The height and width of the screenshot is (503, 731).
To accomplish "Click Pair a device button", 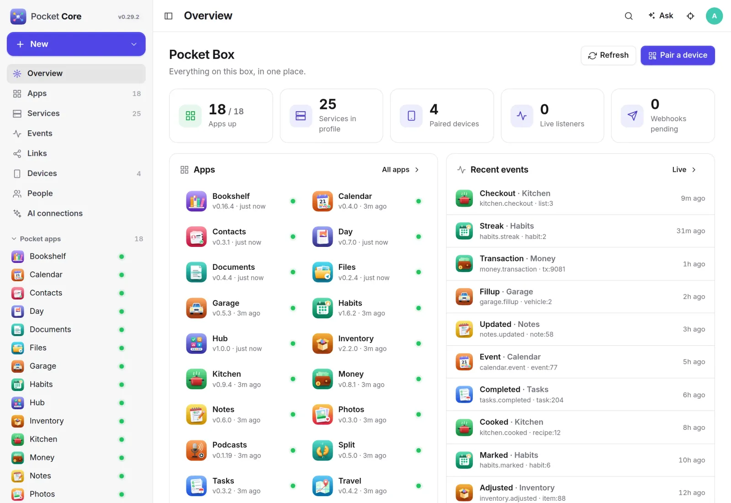I will click(x=678, y=55).
